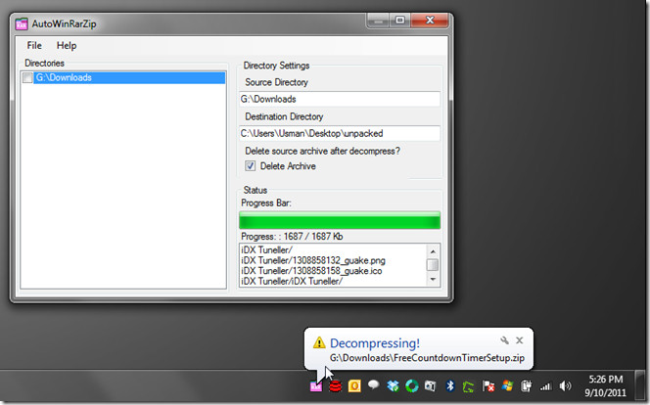
Task: Tick the G:\Downloads directory checkbox
Action: (27, 78)
